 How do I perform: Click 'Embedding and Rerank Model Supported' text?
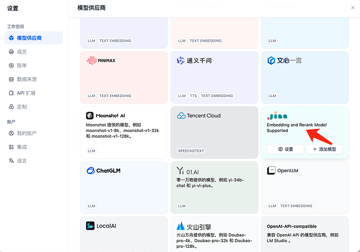pos(297,128)
